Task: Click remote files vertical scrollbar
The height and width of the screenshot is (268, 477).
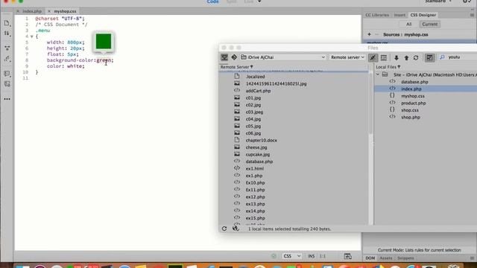Action: [x=370, y=103]
